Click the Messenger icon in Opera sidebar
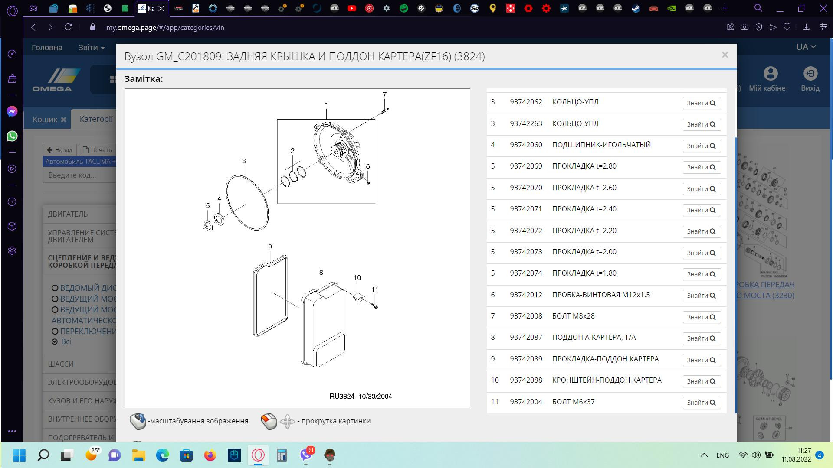 [12, 111]
